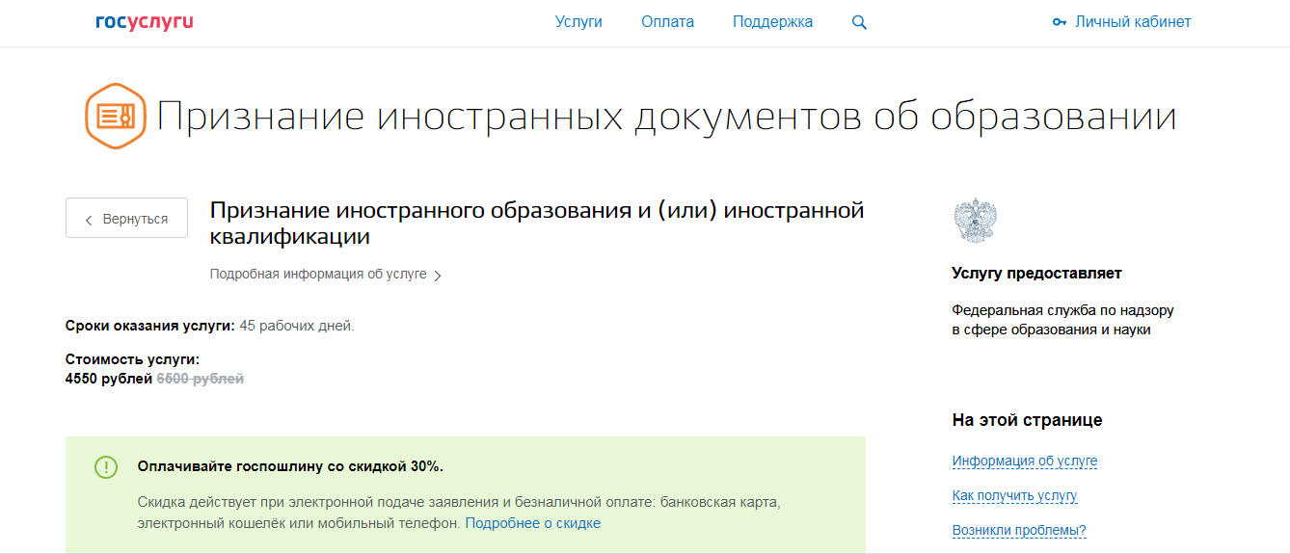
Task: Click the price 4550 рублей
Action: pyautogui.click(x=109, y=379)
